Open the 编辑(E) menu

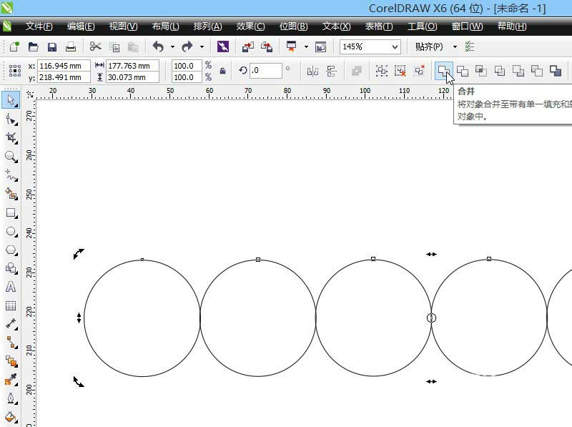[81, 26]
